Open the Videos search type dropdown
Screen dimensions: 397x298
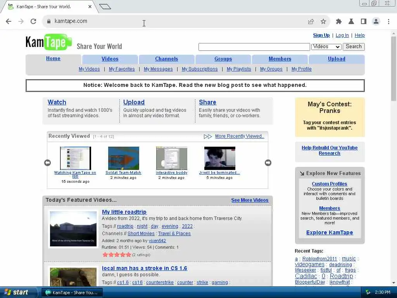[x=326, y=47]
